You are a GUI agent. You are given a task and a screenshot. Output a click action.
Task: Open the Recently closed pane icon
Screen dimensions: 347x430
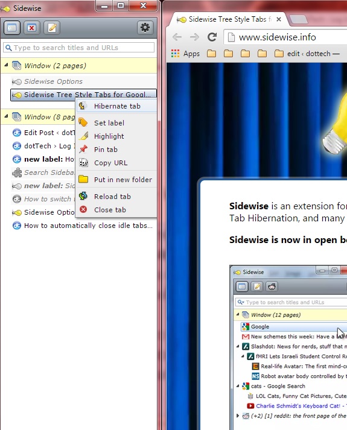(32, 28)
